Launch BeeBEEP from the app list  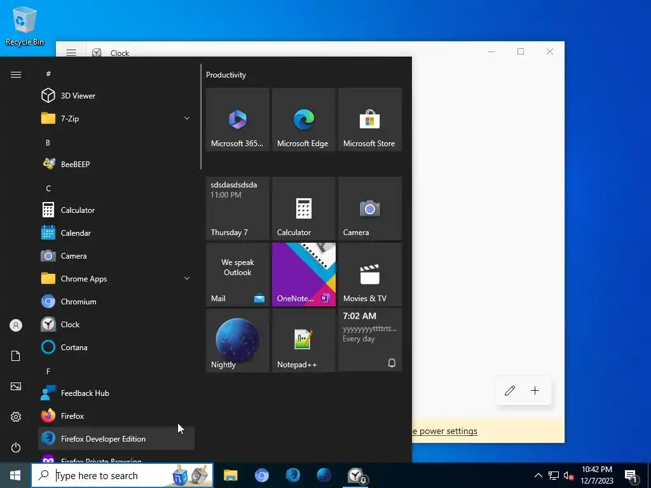[x=116, y=165]
